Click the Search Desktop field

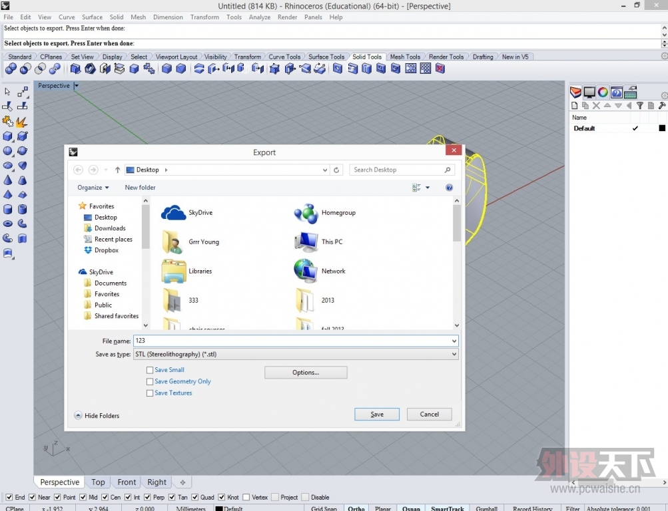402,170
